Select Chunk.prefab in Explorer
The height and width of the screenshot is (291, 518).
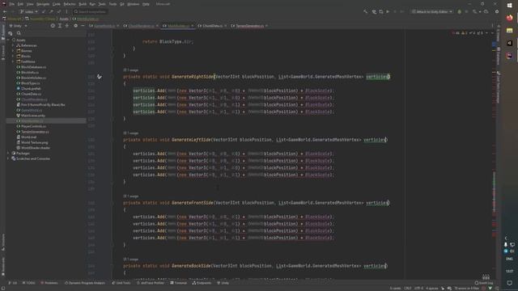[31, 88]
